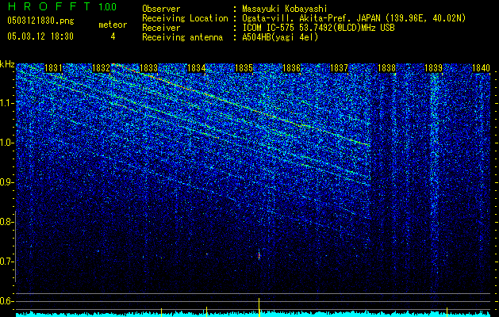499x317 pixels.
Task: Click the 1.0 kHz frequency tick label
Action: coord(7,143)
